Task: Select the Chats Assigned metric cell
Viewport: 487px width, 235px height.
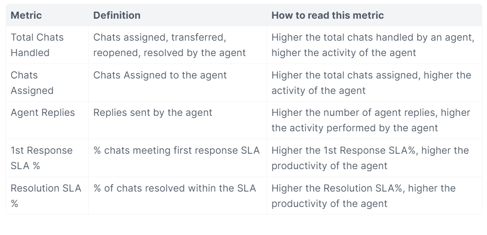Action: point(32,83)
